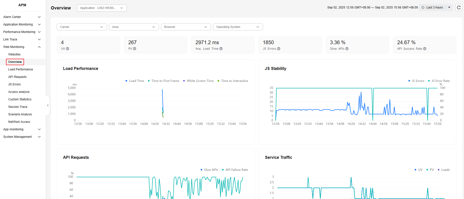Expand the Alarm Center menu section
Image resolution: width=464 pixels, height=199 pixels.
pos(22,17)
